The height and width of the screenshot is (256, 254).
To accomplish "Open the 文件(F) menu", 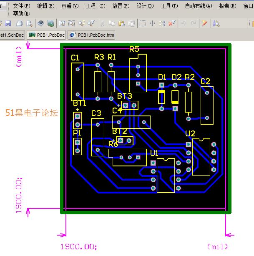I will pos(22,6).
